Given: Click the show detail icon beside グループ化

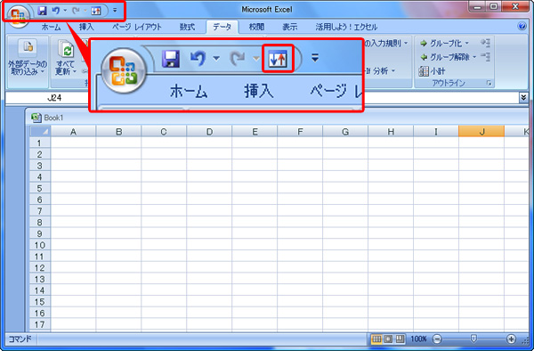Looking at the screenshot, I should [485, 43].
